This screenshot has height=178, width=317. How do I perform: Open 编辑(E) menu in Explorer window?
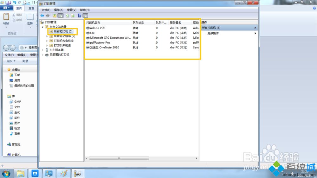coord(22,55)
